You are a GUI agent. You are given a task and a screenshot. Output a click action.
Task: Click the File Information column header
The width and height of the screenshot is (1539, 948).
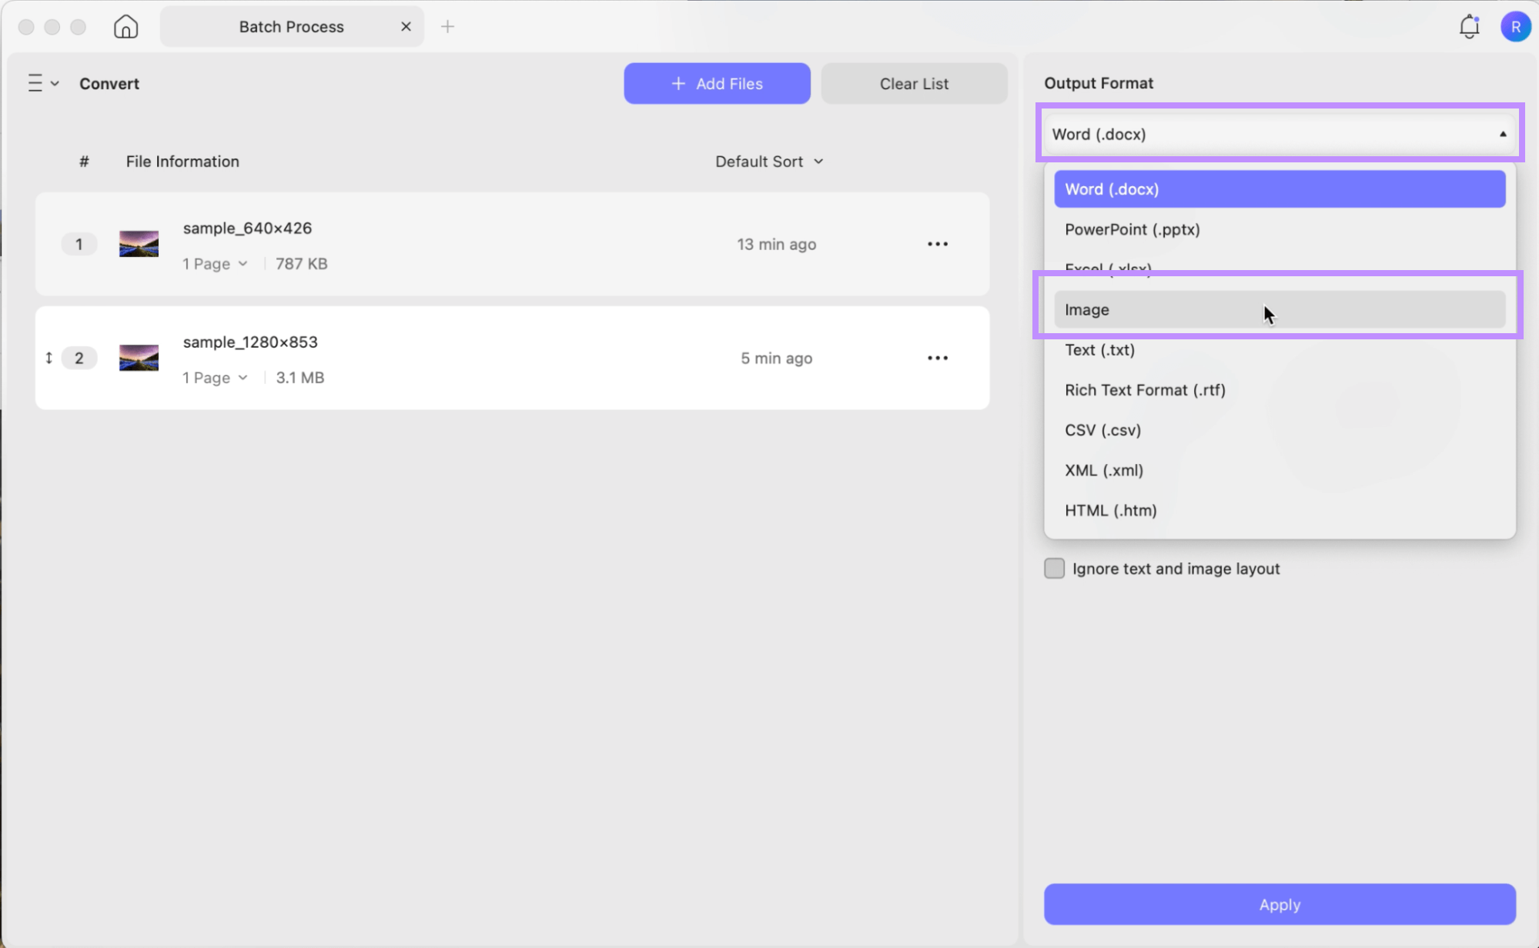point(182,162)
